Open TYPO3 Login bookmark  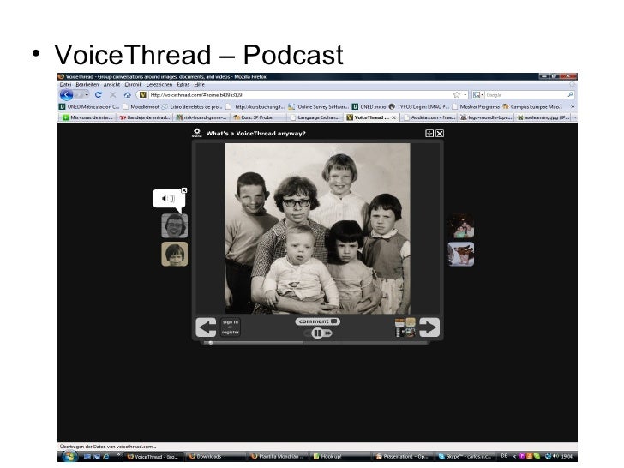[419, 106]
